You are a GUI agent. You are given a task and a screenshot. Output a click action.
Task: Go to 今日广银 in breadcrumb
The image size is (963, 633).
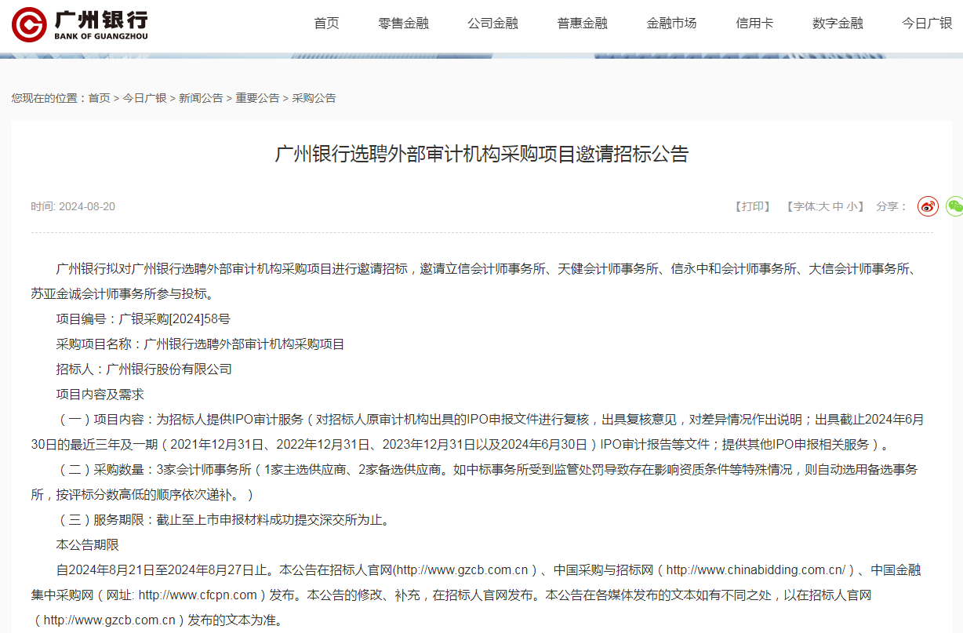click(x=144, y=98)
